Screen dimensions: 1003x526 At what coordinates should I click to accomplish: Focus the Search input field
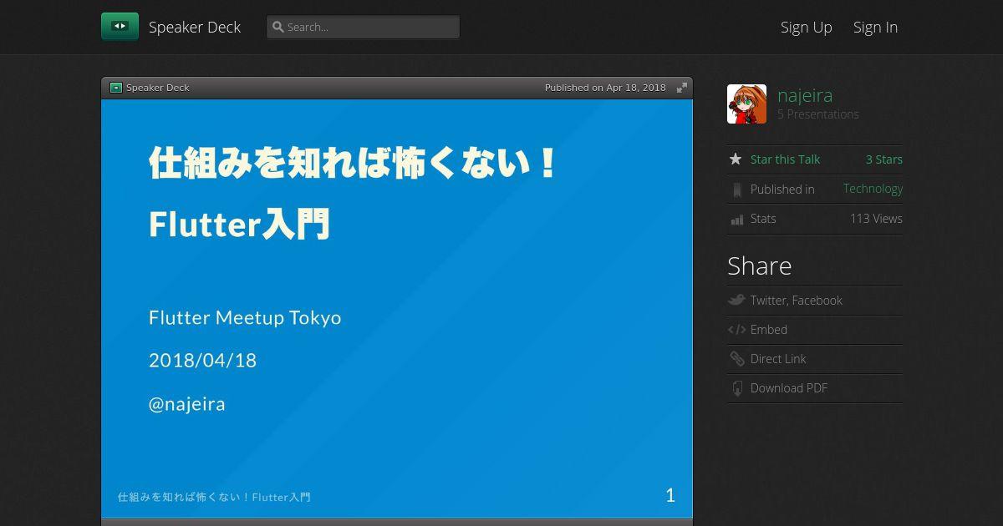coord(363,27)
